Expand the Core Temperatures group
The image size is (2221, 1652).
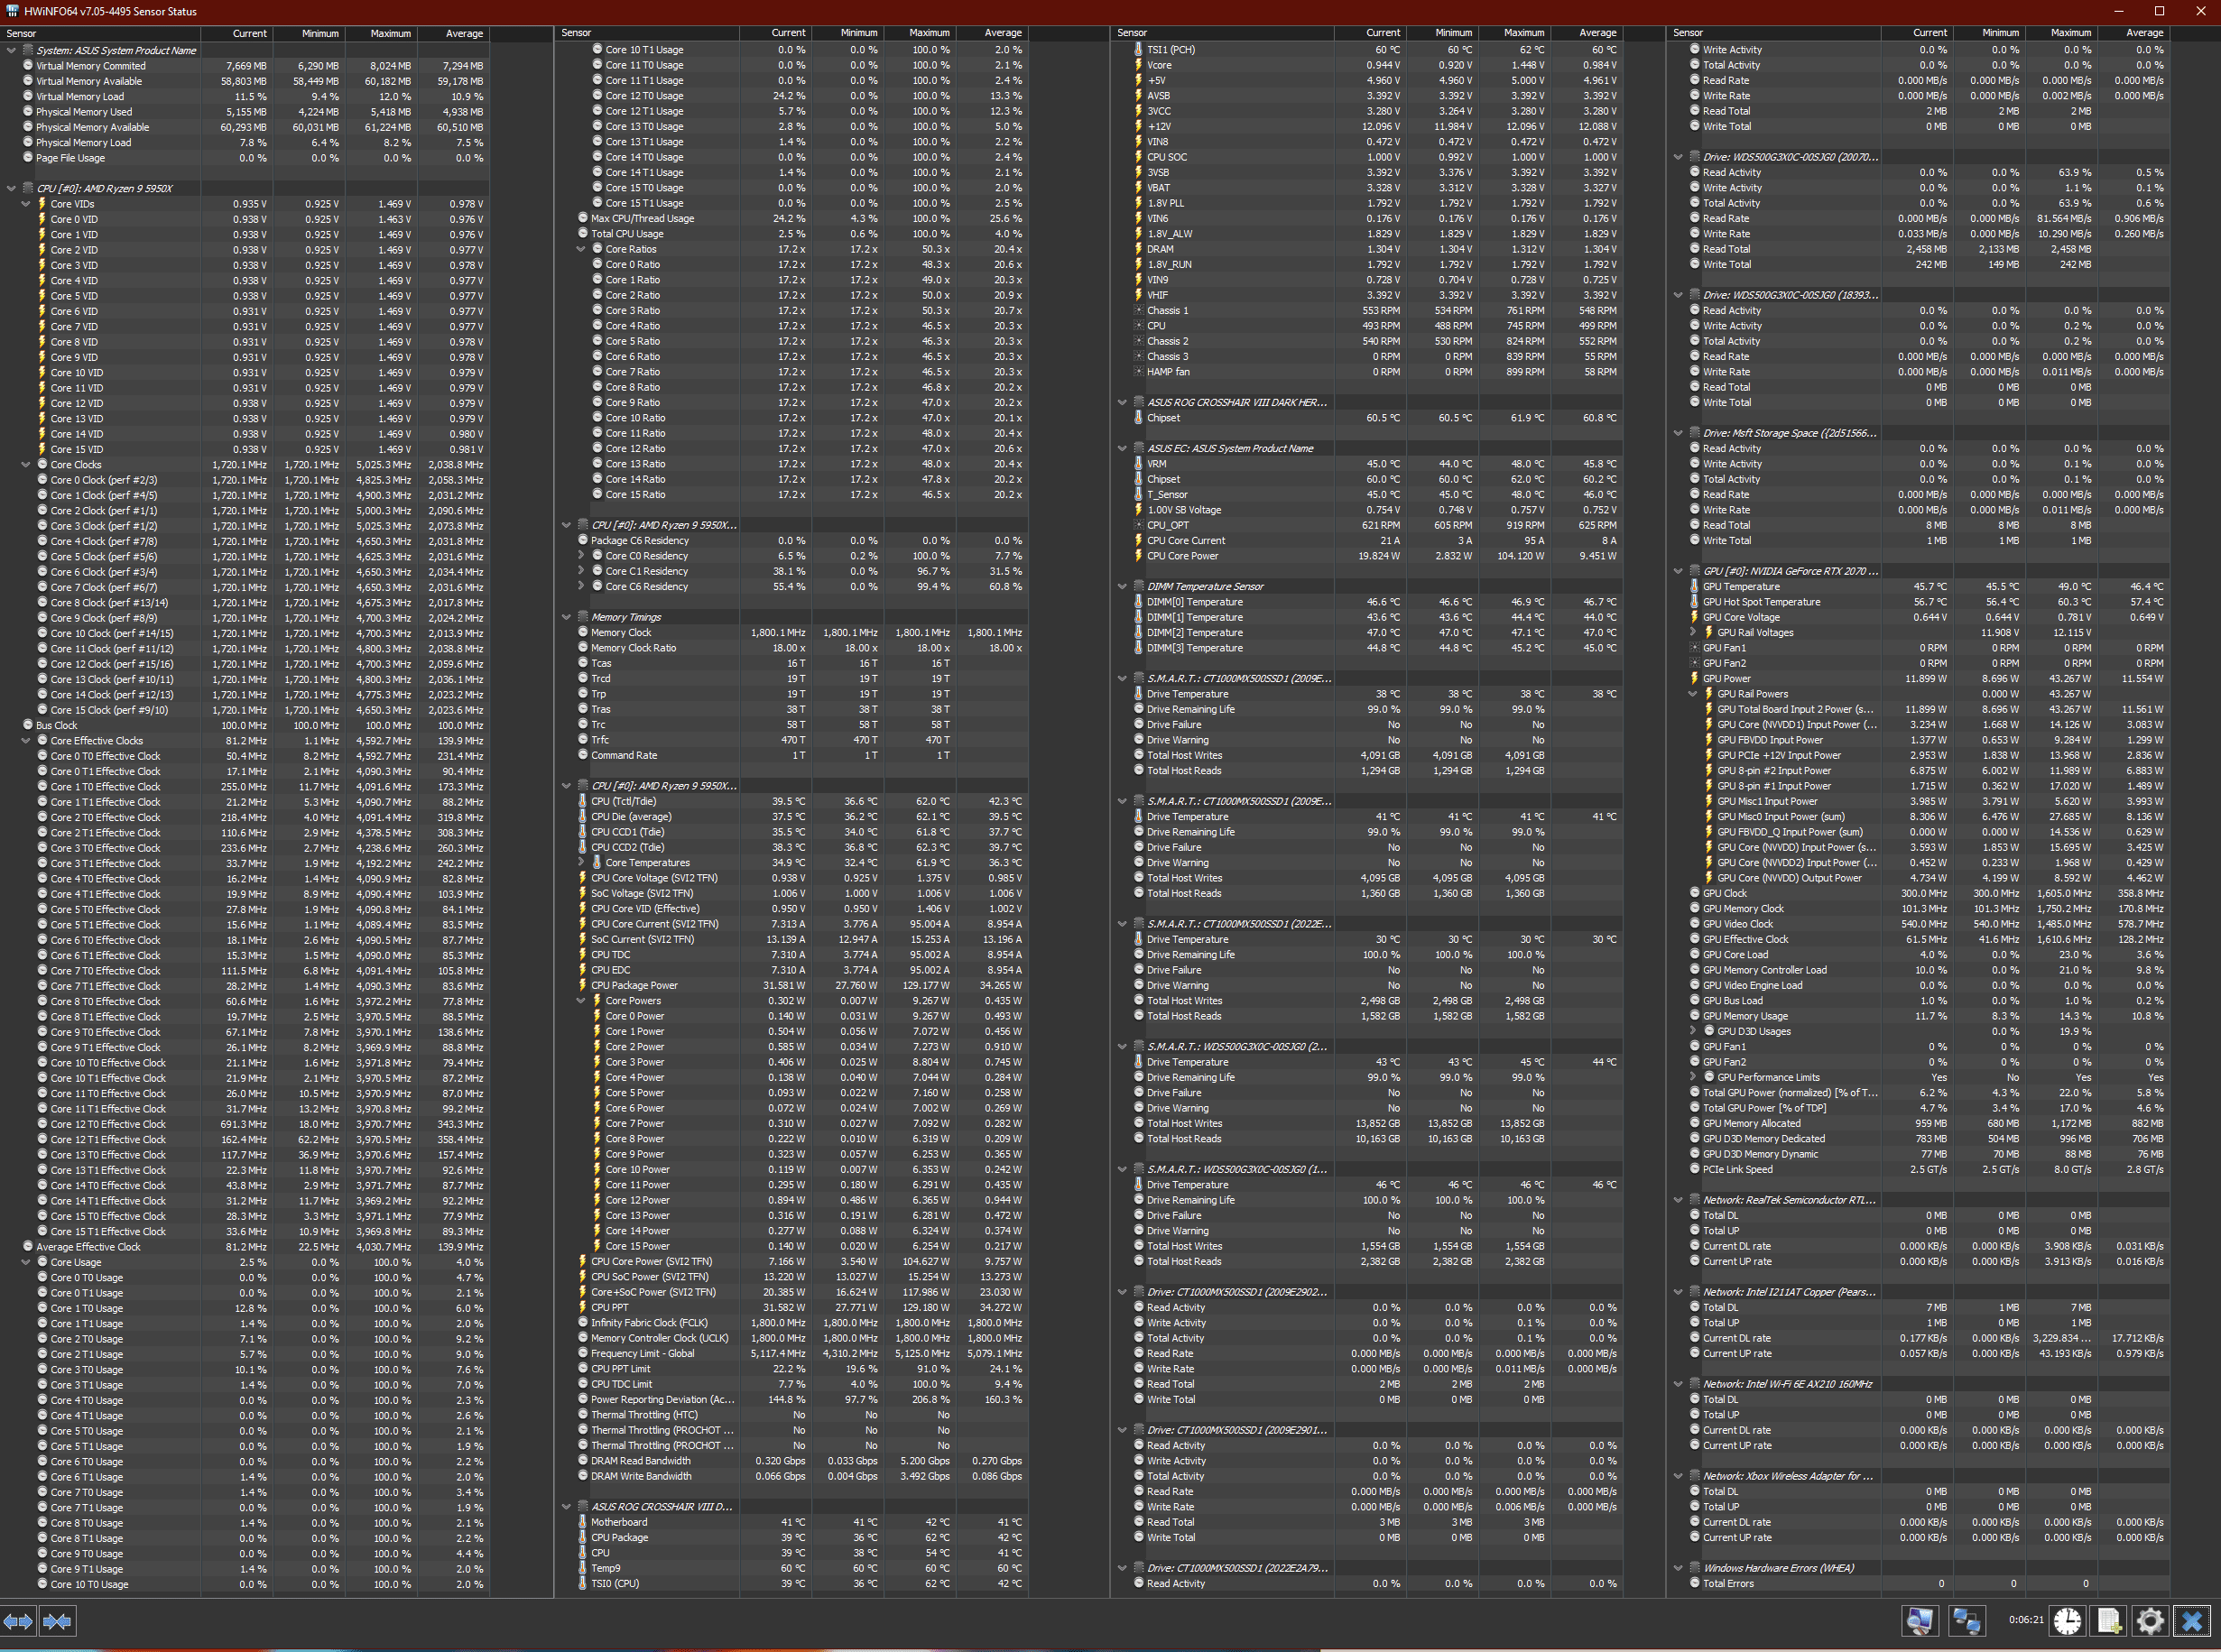coord(581,862)
